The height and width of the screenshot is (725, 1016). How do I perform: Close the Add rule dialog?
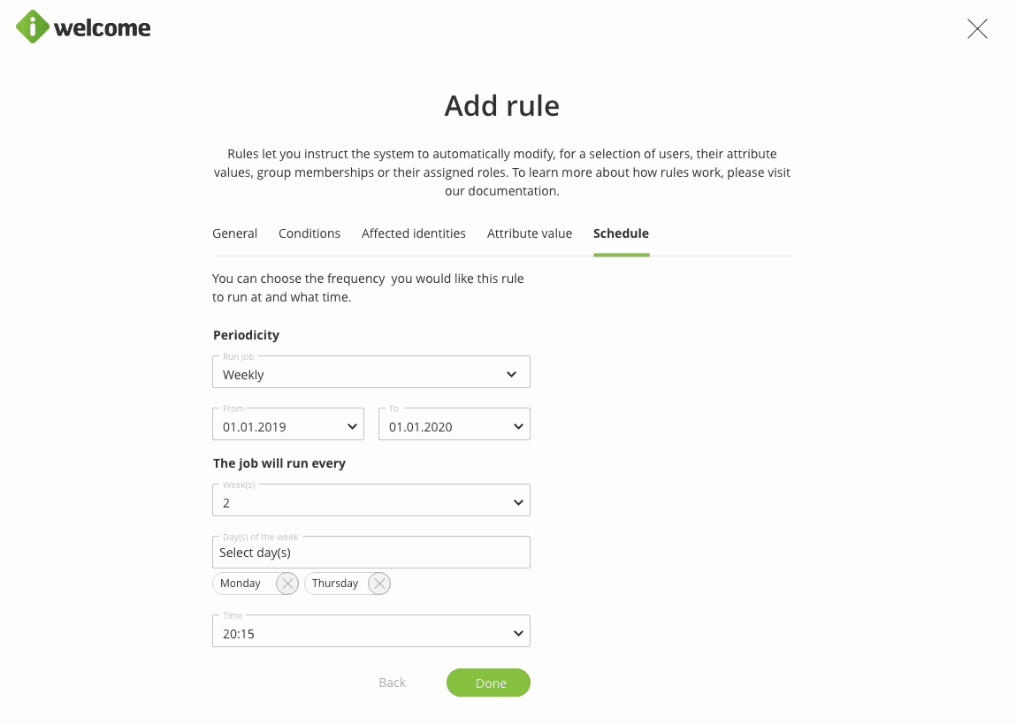(x=977, y=29)
